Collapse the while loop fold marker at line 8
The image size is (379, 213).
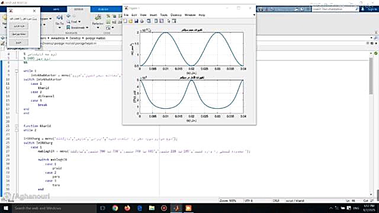pos(17,71)
